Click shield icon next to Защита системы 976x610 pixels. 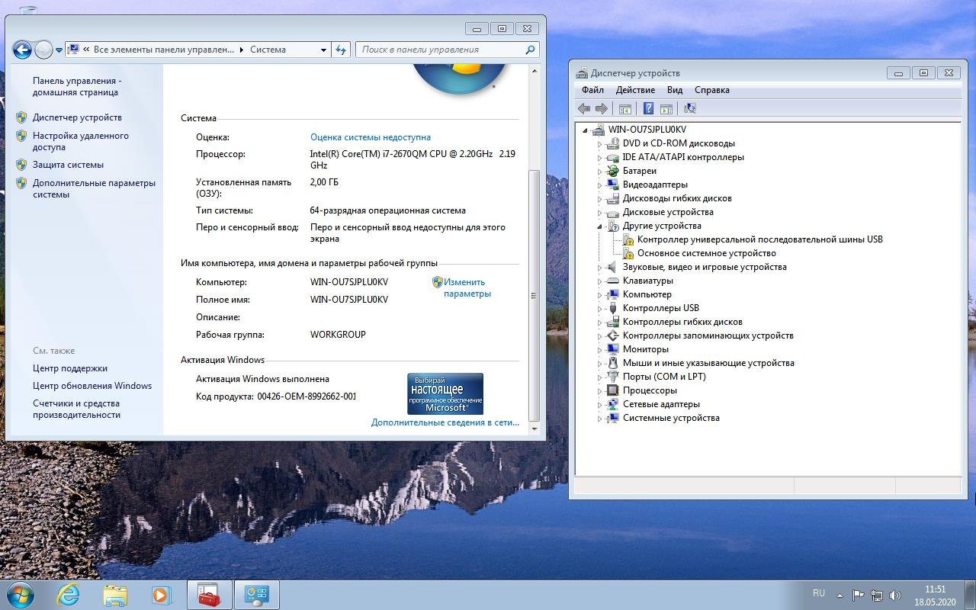21,165
